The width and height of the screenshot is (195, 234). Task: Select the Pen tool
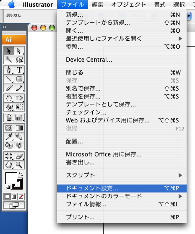click(x=9, y=70)
